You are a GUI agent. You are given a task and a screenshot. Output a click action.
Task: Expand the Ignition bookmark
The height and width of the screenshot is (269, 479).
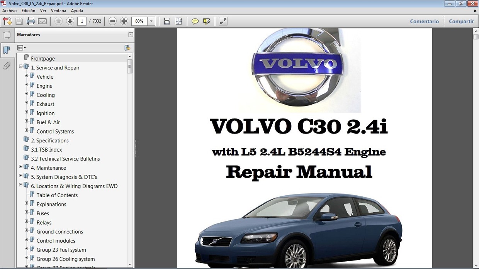click(26, 112)
